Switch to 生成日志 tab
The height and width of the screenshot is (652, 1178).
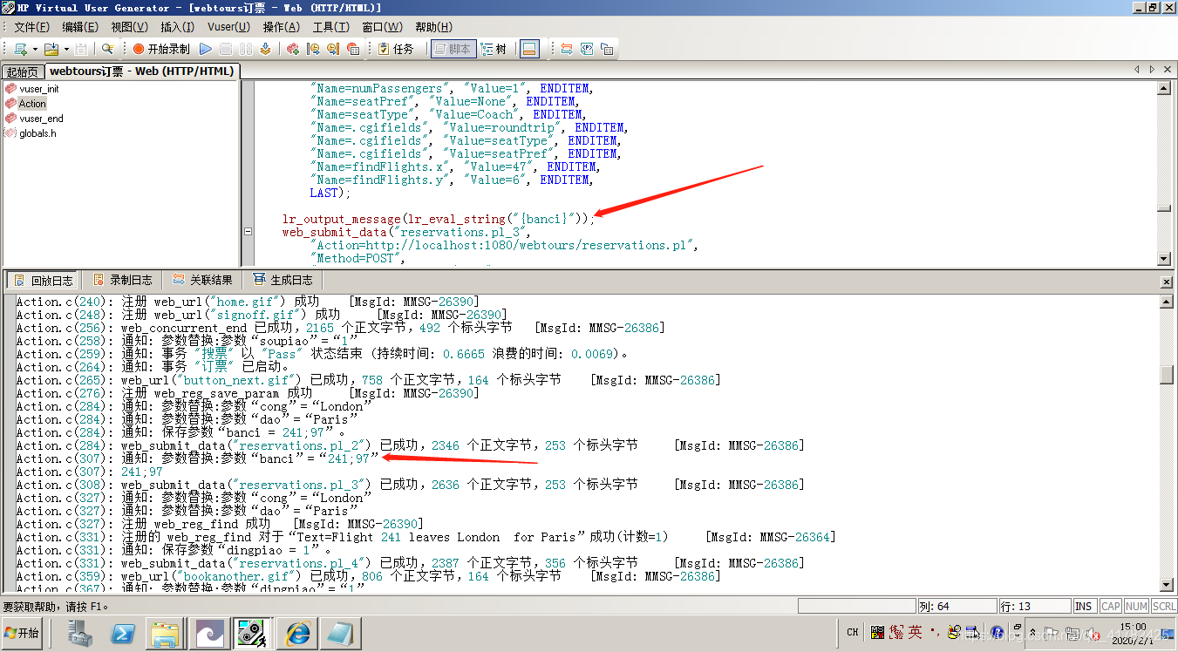click(x=283, y=280)
